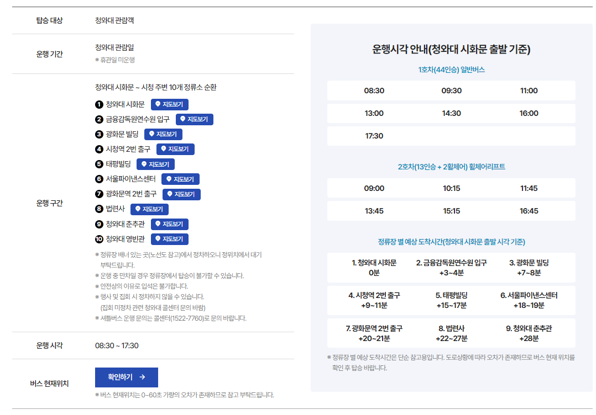
Task: Click the 3. 광화문 빌딩 +7~8분 cell
Action: click(x=529, y=268)
